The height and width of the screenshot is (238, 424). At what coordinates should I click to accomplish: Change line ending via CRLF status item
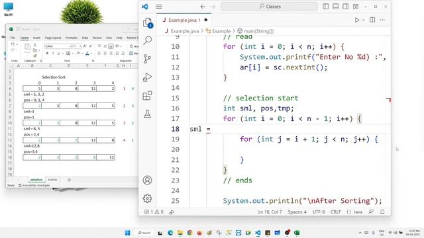click(336, 212)
